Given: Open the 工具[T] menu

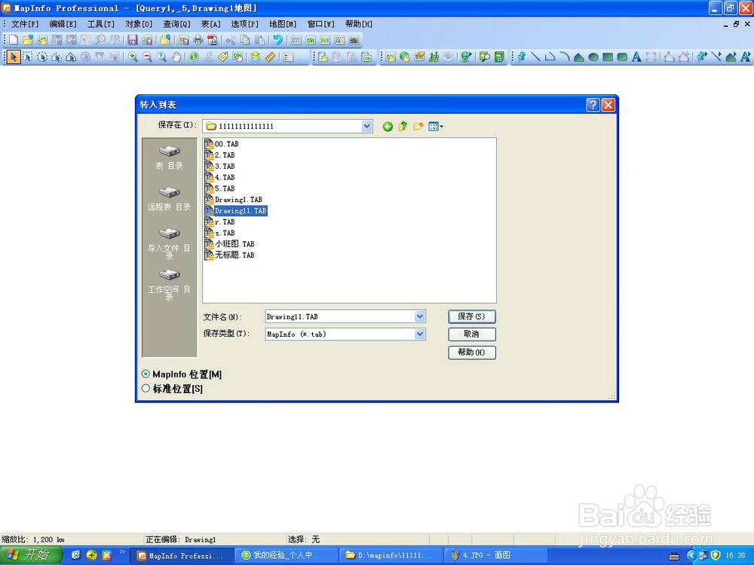Looking at the screenshot, I should click(x=101, y=24).
